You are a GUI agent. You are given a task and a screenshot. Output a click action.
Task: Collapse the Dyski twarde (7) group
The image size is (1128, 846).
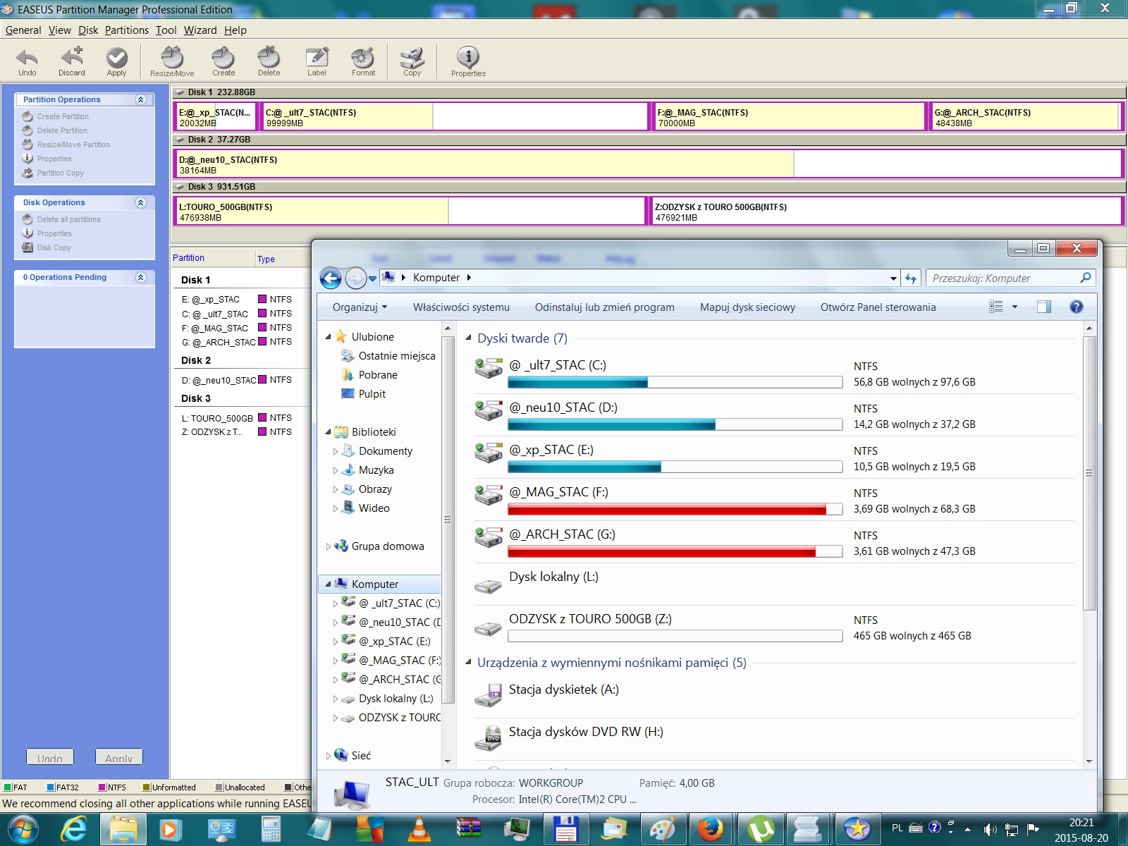[468, 338]
